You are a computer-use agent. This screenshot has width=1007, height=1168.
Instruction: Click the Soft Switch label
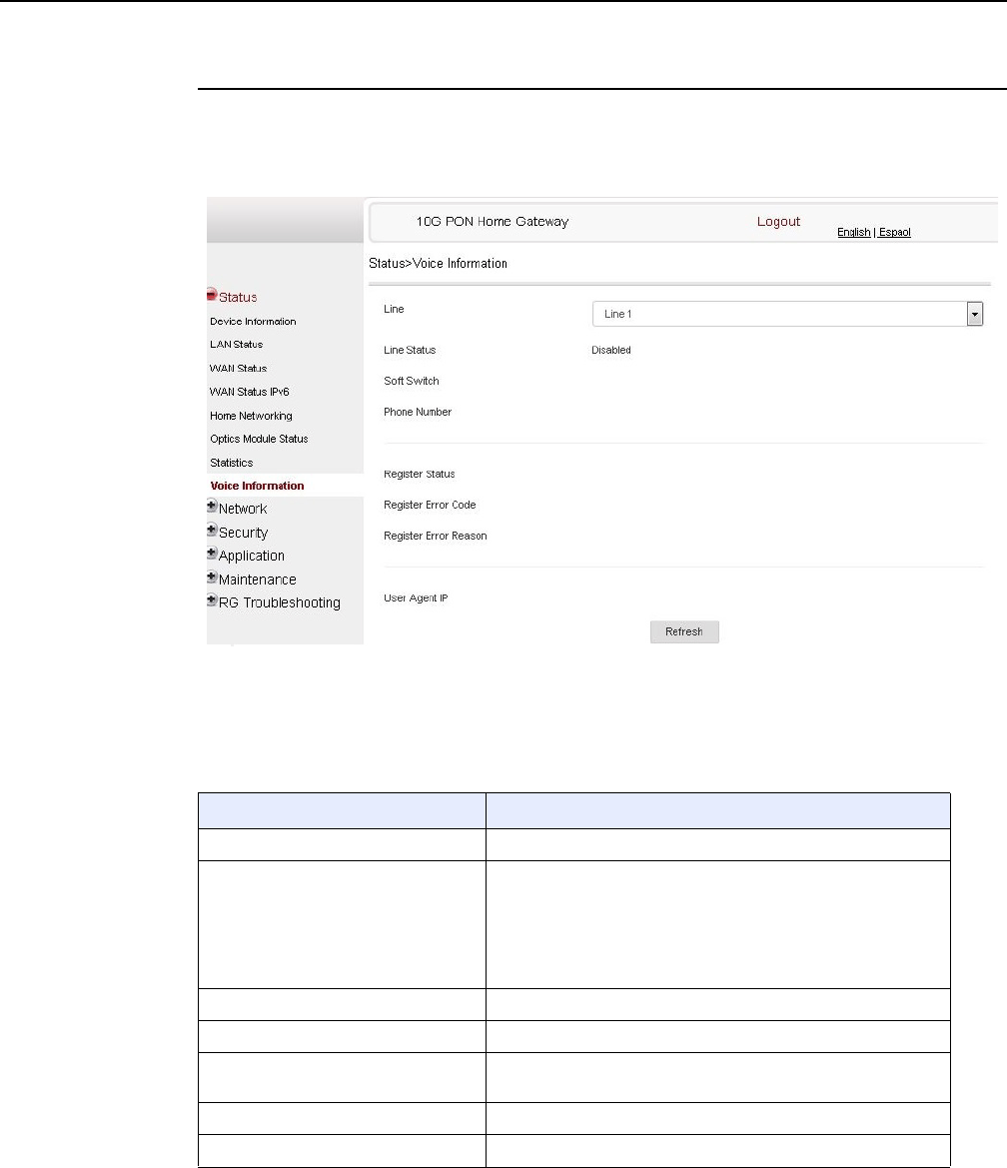point(412,381)
